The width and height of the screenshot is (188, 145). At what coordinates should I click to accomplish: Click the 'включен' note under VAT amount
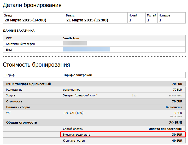[x=176, y=117]
